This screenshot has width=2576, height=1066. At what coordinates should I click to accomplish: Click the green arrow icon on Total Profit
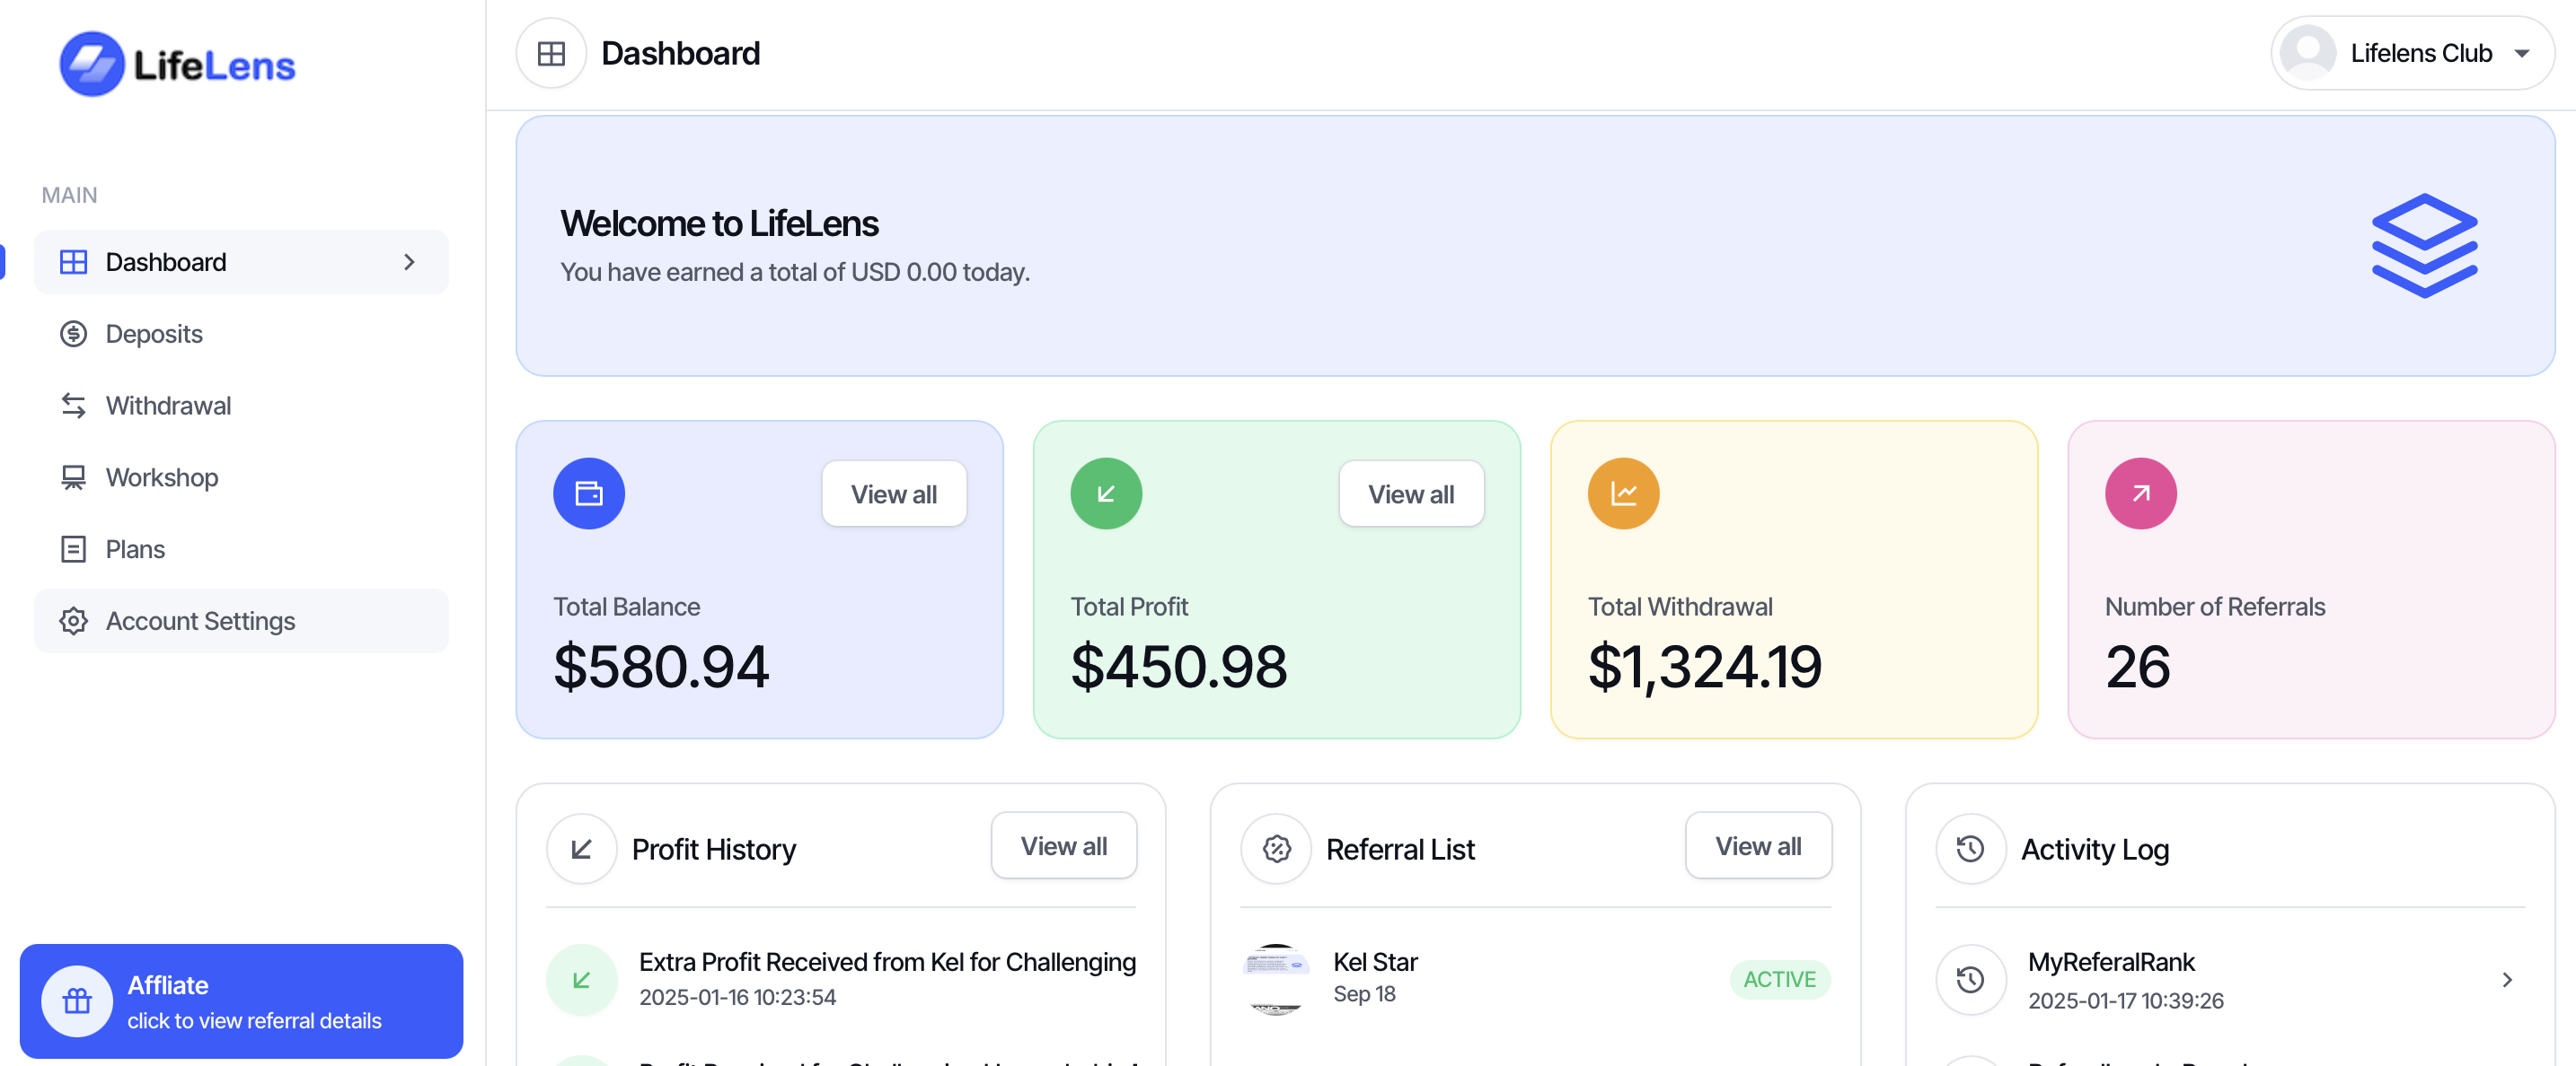(x=1106, y=494)
